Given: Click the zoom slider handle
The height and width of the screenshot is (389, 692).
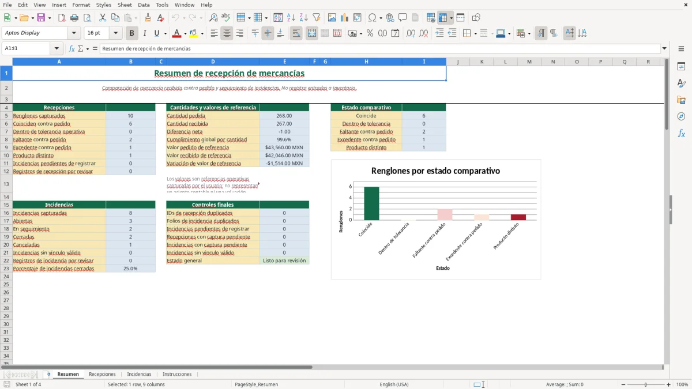Looking at the screenshot, I should 646,384.
